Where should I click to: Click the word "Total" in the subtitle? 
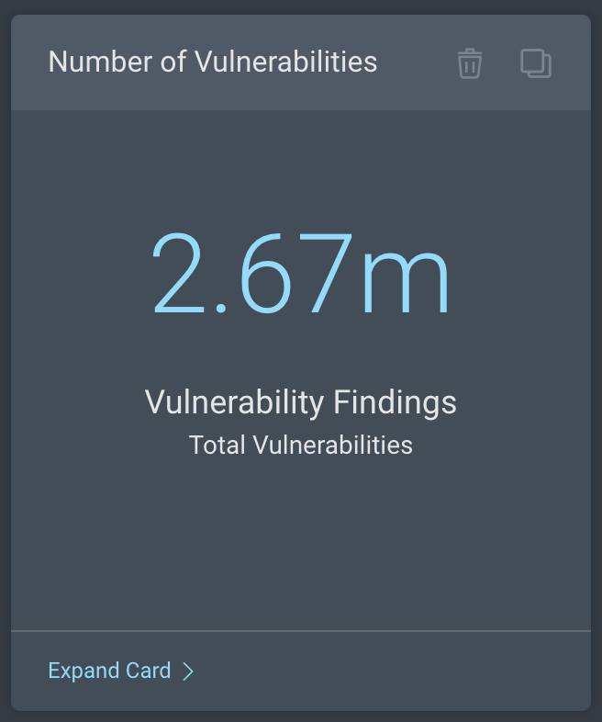(217, 446)
